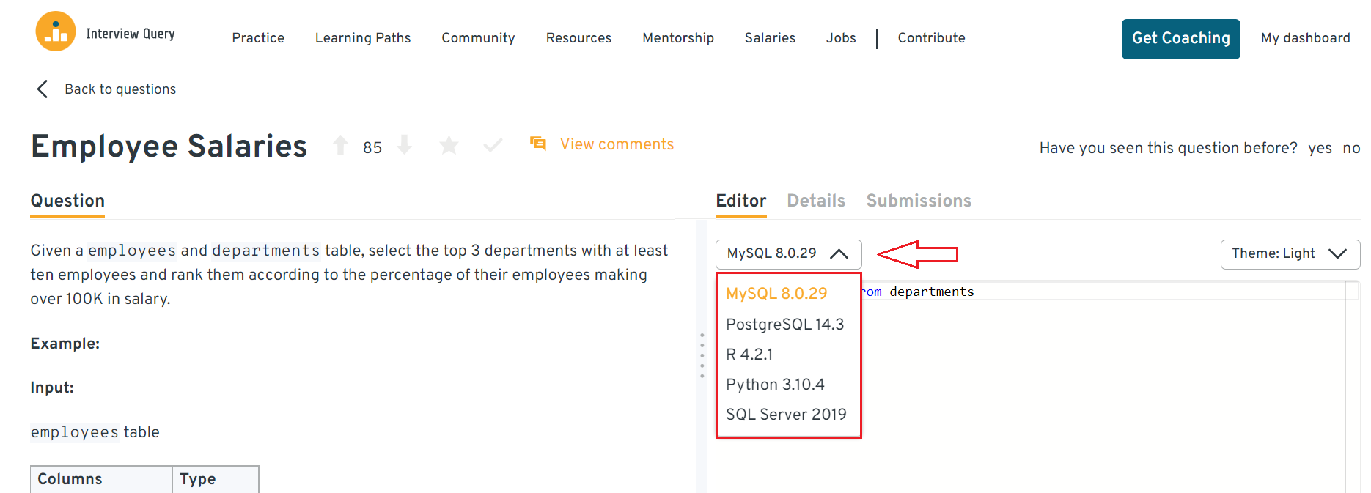Select PostgreSQL 14.3 from language list
Image resolution: width=1371 pixels, height=493 pixels.
coord(784,325)
